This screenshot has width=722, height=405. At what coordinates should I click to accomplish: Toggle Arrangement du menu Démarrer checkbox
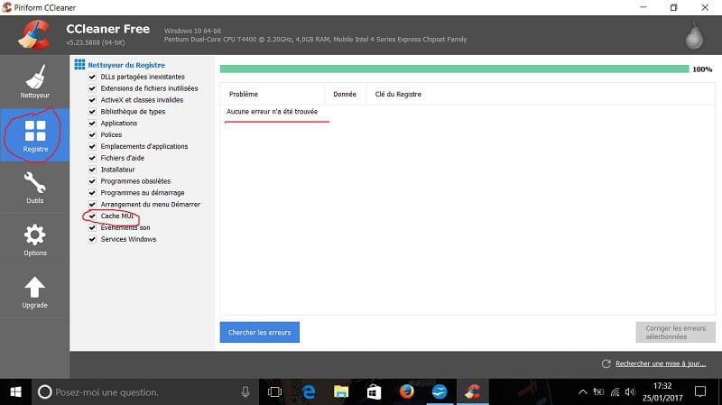pos(92,205)
